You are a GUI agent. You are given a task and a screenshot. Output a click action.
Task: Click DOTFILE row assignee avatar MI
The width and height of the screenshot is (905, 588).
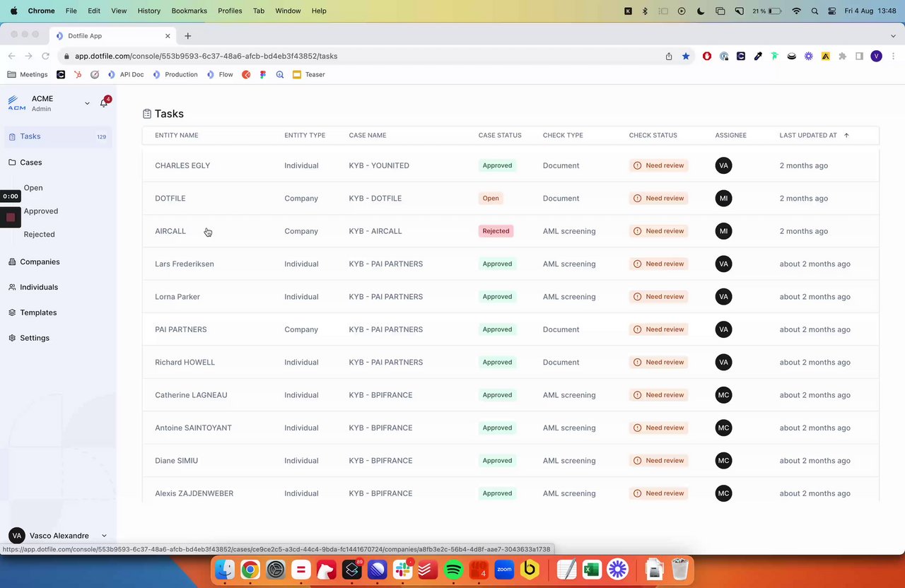tap(723, 198)
